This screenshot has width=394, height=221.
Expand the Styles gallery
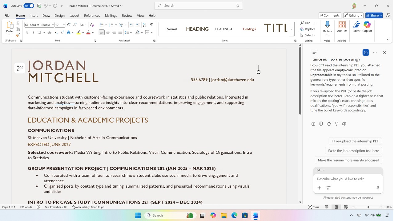[291, 29]
